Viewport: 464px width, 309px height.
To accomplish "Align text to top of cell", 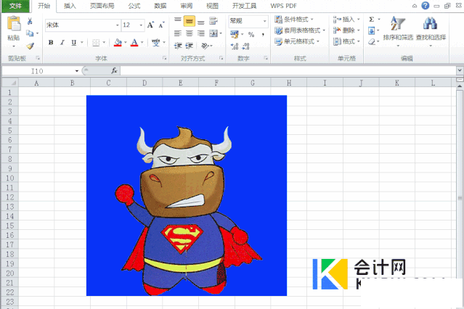I will click(178, 20).
